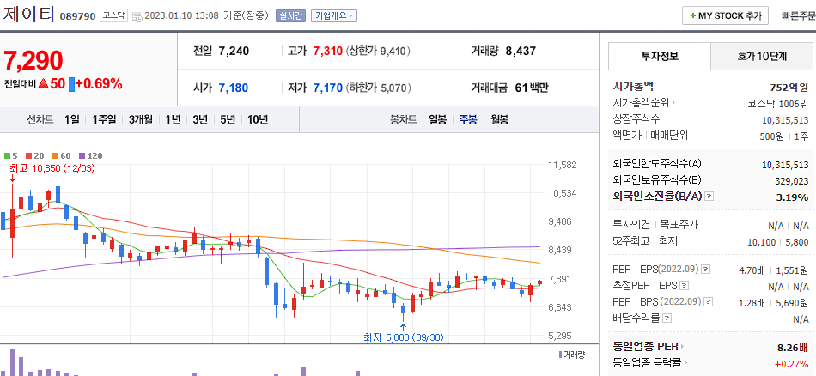Click the 시가 value 7,180

[x=233, y=88]
